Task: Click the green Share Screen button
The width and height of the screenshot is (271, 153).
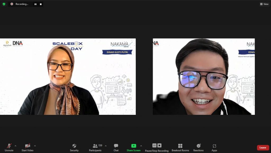Action: click(x=134, y=147)
